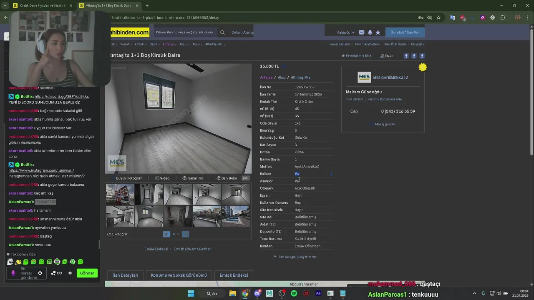
Task: Click the purple microphone icon in chat
Action: coord(13,273)
